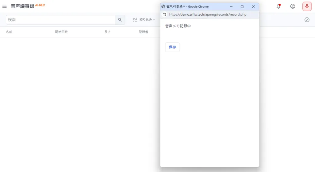This screenshot has width=315, height=172.
Task: Expand the 絞り込み filter dropdown
Action: pos(147,20)
